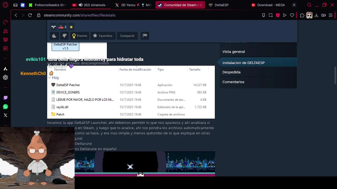Collapse the Hoy group chevron
The height and width of the screenshot is (189, 337).
(x=49, y=78)
